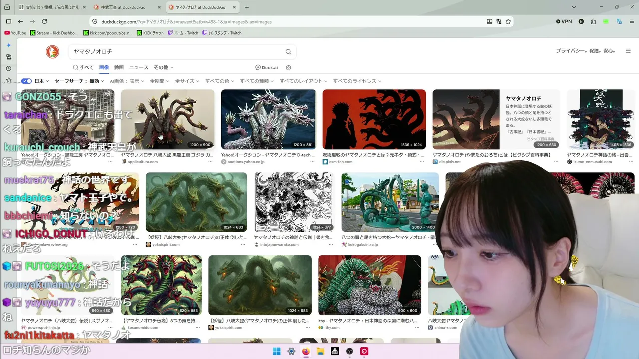Open the kokugakuin.ac.jp bronze statue image
The width and height of the screenshot is (639, 359).
390,202
